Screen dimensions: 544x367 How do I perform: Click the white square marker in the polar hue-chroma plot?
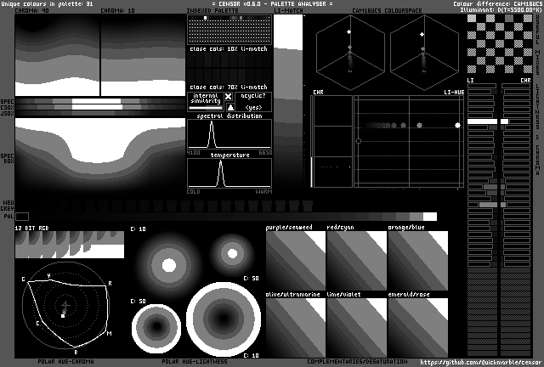coord(63,316)
